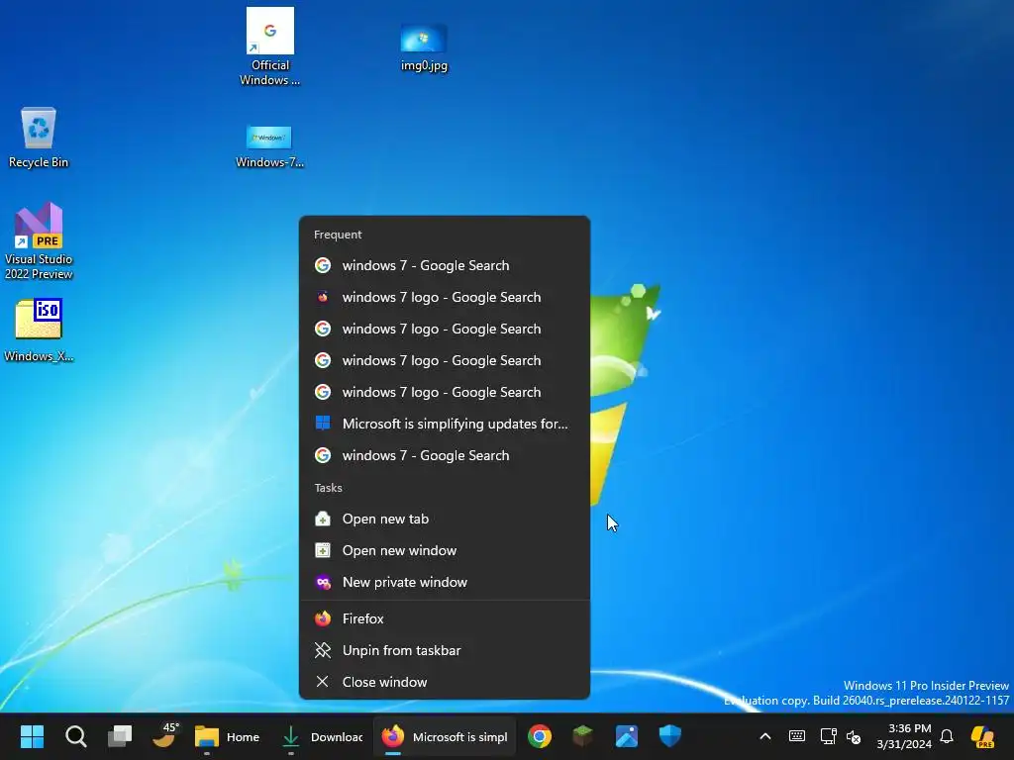Image resolution: width=1014 pixels, height=760 pixels.
Task: Select the 'Official Windows ...' desktop shortcut
Action: (269, 47)
